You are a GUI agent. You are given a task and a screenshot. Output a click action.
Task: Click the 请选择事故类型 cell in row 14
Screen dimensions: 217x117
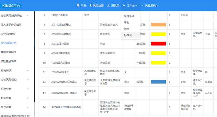(x=129, y=107)
